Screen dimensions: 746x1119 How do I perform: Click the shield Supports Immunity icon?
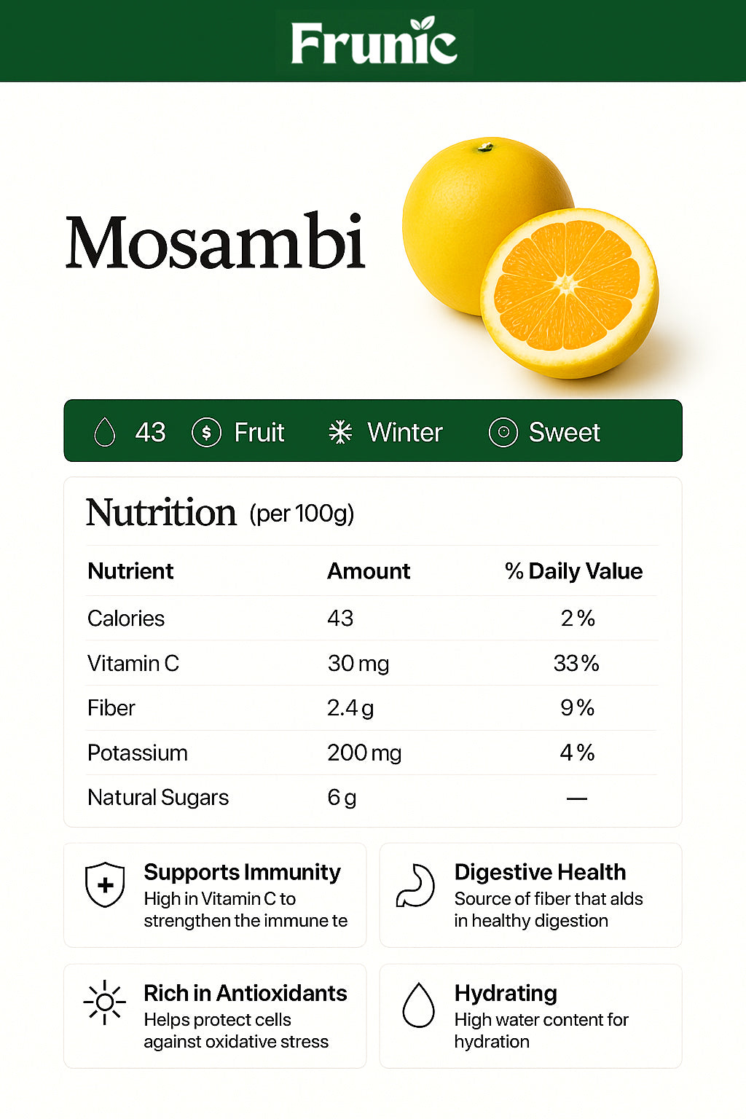(x=106, y=884)
